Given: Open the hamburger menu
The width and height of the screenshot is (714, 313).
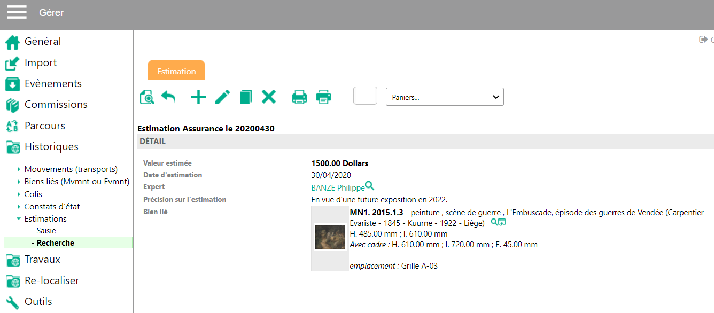Looking at the screenshot, I should [x=17, y=12].
